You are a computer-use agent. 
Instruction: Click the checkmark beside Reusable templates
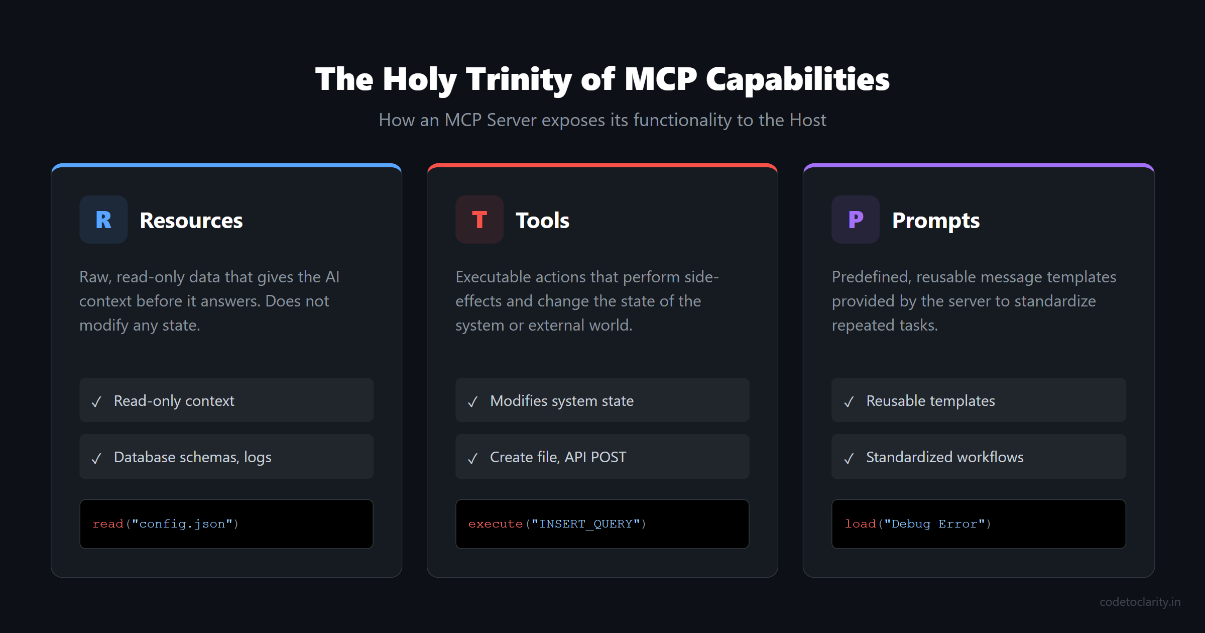click(x=849, y=401)
